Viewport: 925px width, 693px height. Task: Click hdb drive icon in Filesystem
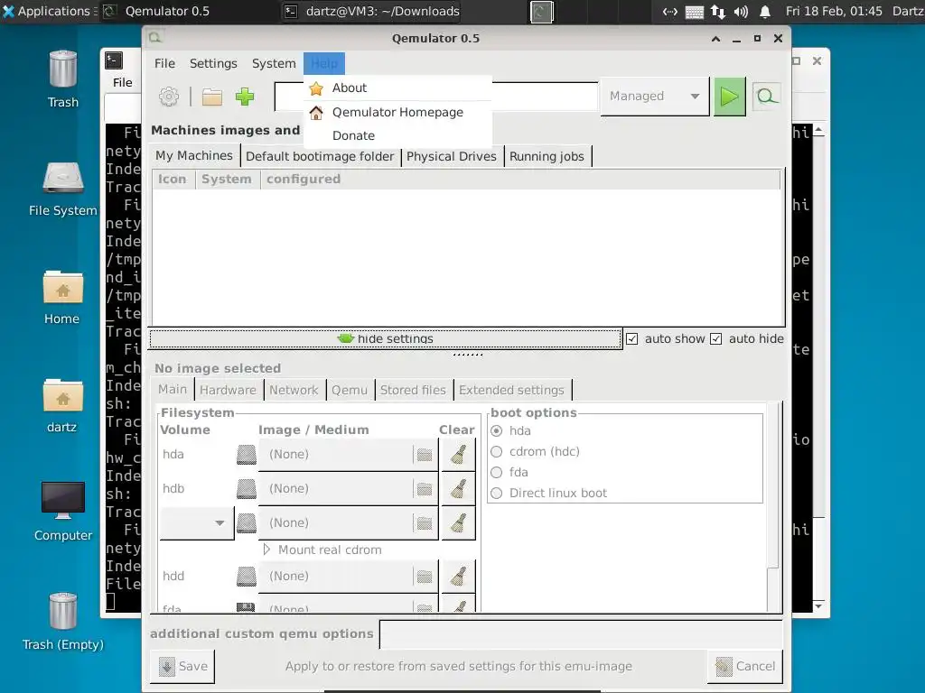click(247, 488)
